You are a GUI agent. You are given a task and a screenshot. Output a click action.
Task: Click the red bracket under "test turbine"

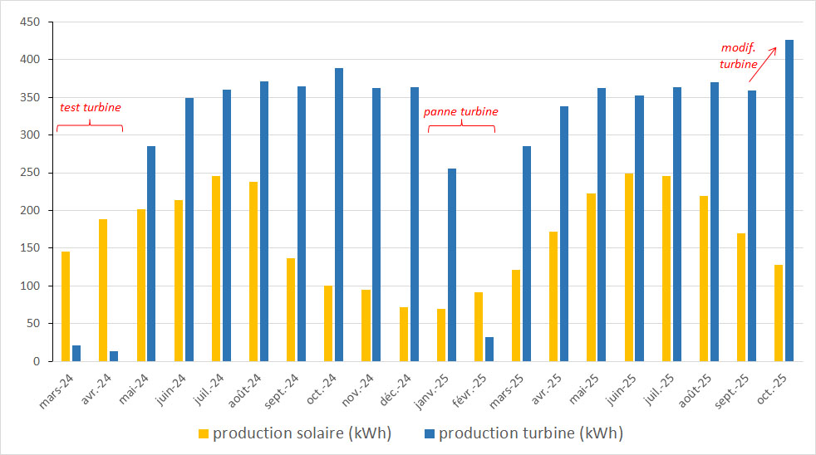[89, 126]
